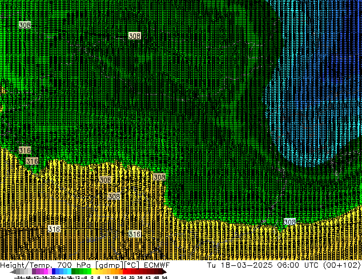Viewport: 362px width, 279px height.
Task: Click the deep orange legend swatch
Action: click(120, 272)
